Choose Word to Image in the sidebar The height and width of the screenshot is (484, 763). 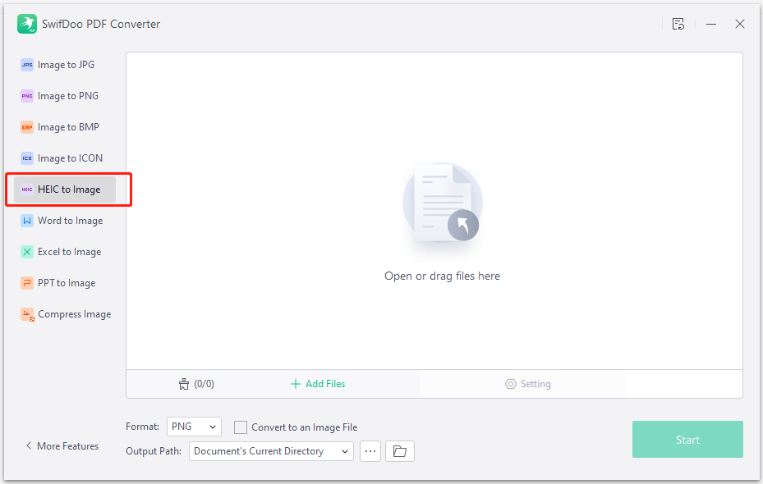[71, 221]
